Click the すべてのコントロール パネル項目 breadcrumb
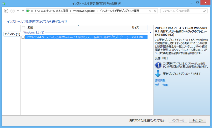212x128 pixels. click(x=51, y=11)
